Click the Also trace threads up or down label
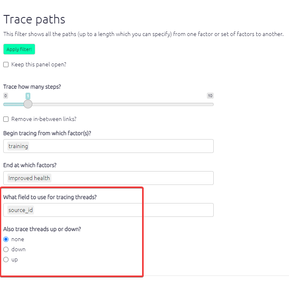The width and height of the screenshot is (289, 284). [42, 229]
